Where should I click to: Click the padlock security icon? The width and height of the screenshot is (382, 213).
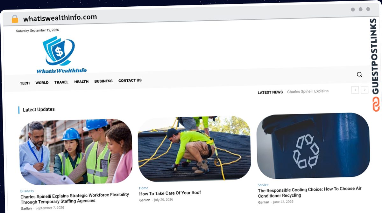point(15,19)
